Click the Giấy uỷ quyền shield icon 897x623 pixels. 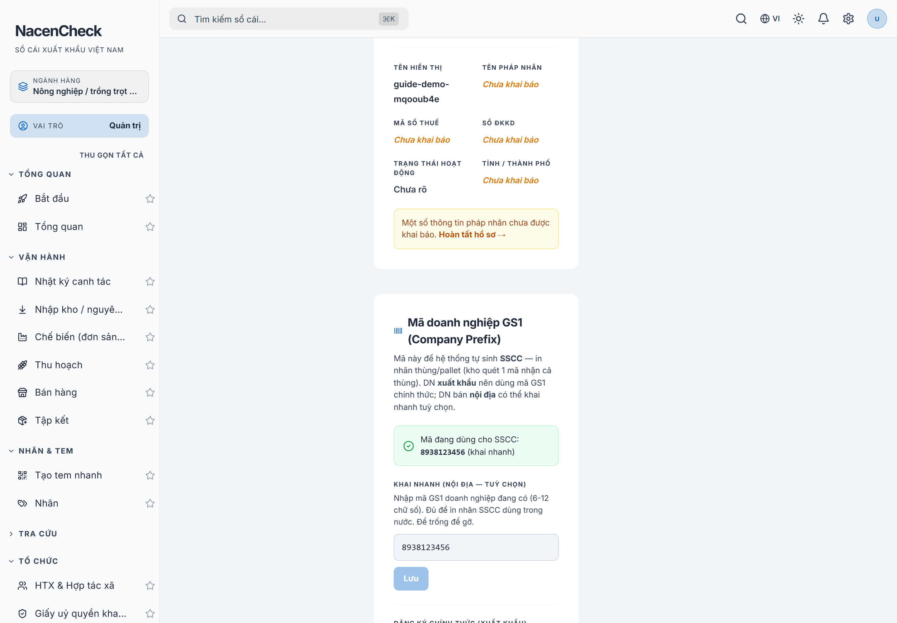coord(23,614)
